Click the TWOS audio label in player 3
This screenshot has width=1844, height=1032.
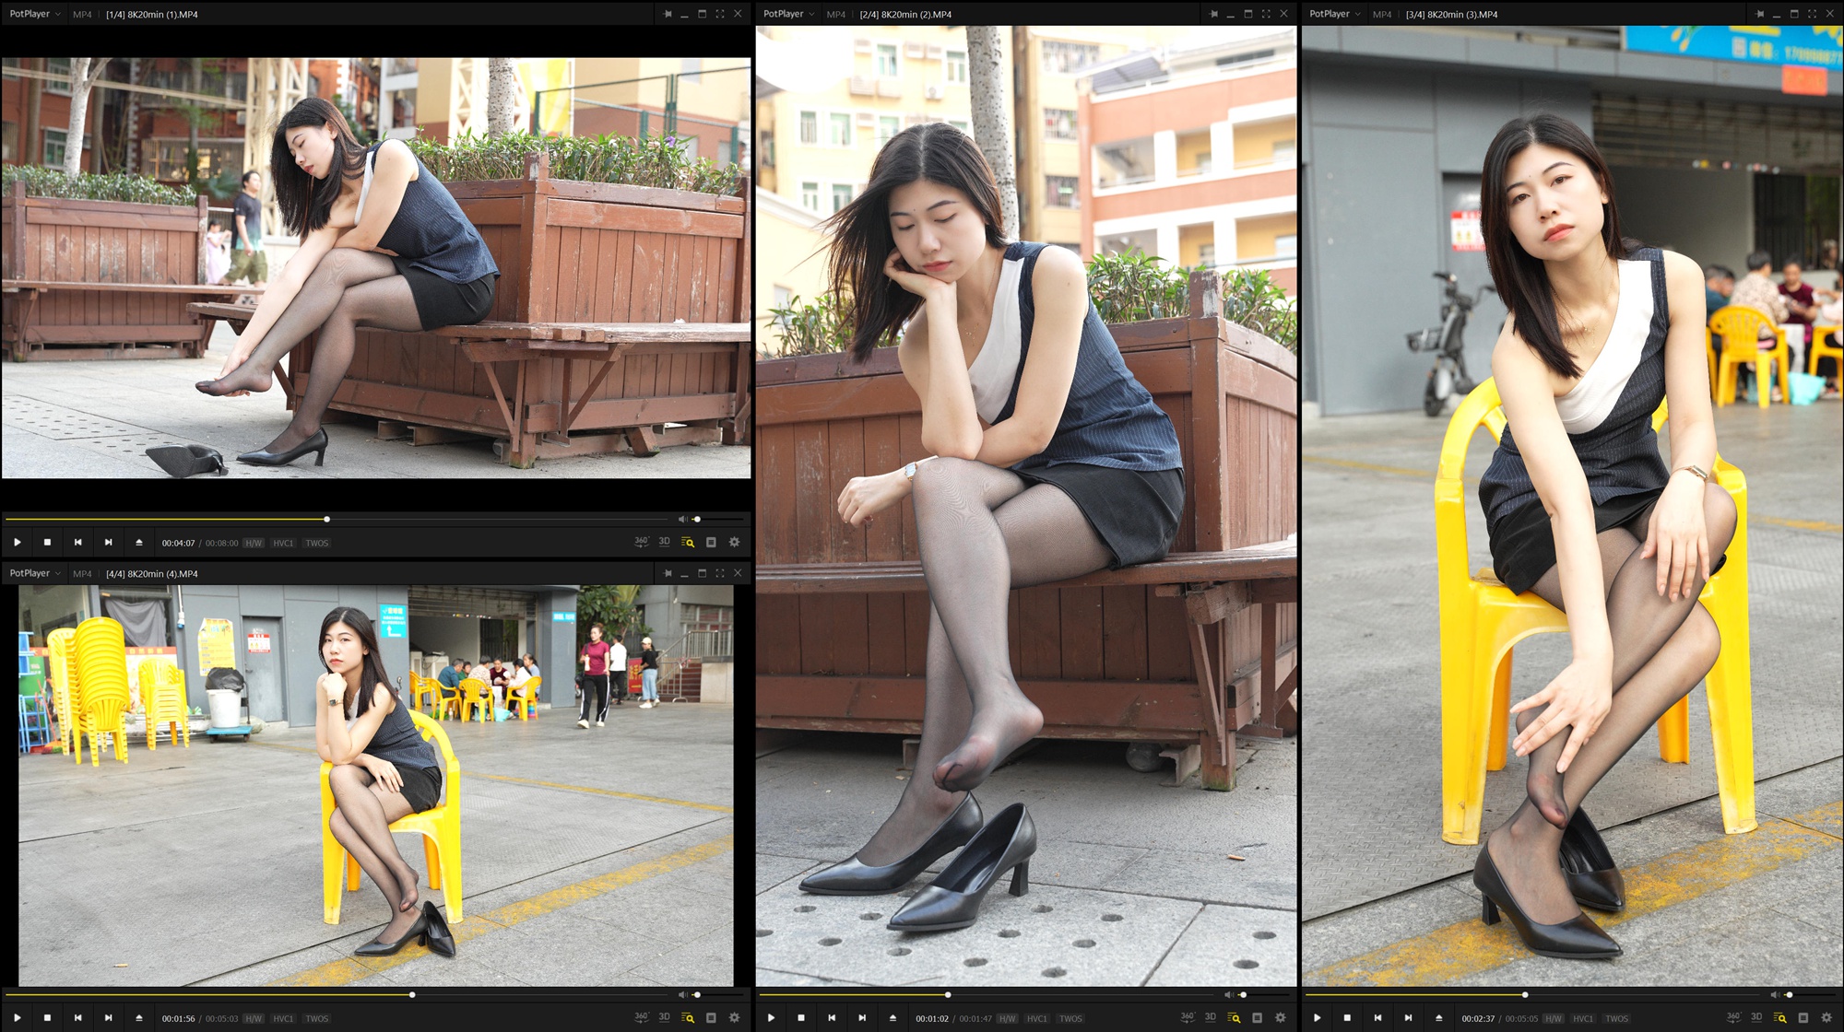click(1616, 1019)
